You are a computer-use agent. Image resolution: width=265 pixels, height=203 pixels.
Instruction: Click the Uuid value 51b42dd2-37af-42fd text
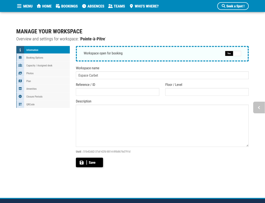coord(107,152)
